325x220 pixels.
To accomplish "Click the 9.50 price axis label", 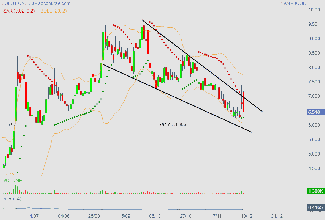I will pyautogui.click(x=313, y=24).
